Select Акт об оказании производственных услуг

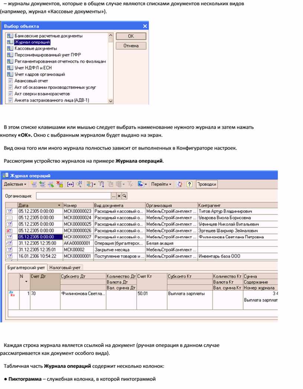tap(55, 87)
